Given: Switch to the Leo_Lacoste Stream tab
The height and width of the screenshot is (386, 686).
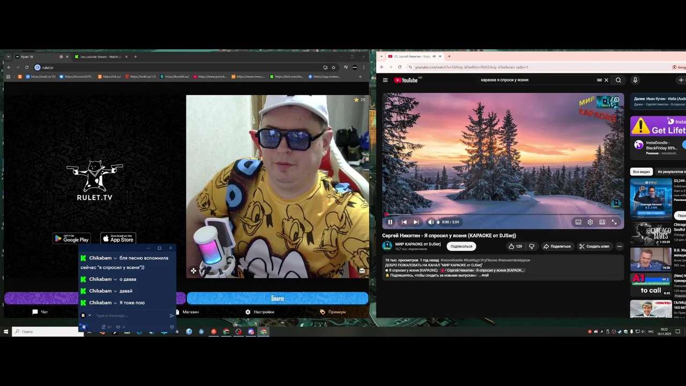Looking at the screenshot, I should pos(102,57).
